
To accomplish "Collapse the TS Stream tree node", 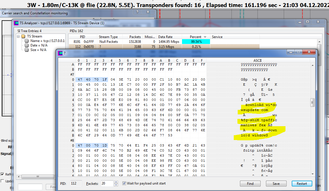I will click(18, 36).
